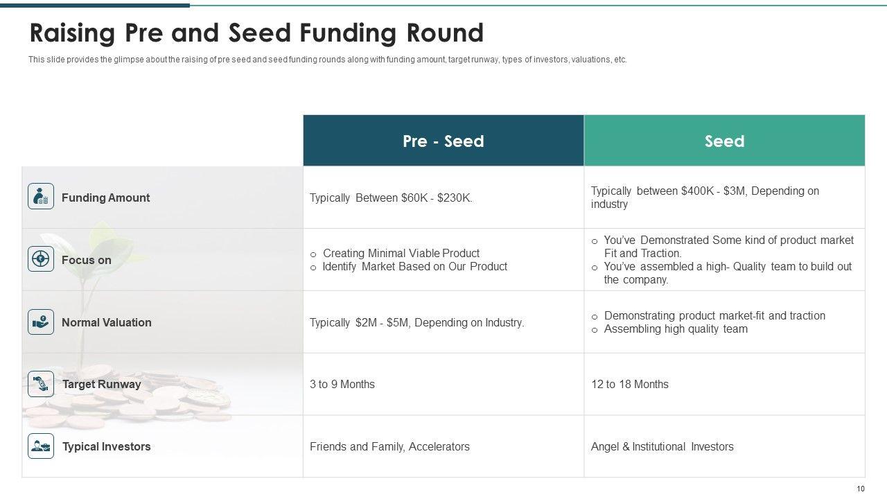Click the "Angel & Institutional Investors" cell
The height and width of the screenshot is (499, 887).
[662, 447]
